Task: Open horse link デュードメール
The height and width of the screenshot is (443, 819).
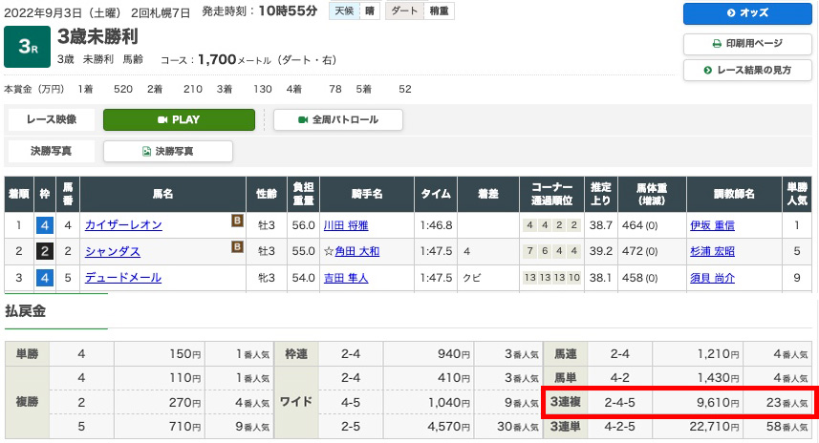Action: click(x=123, y=278)
